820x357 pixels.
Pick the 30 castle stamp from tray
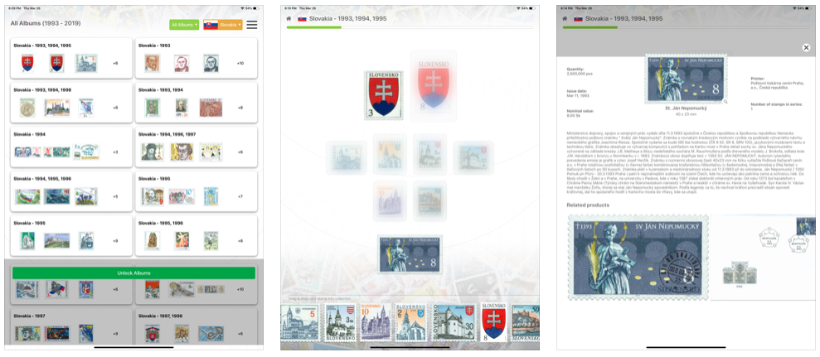453,324
